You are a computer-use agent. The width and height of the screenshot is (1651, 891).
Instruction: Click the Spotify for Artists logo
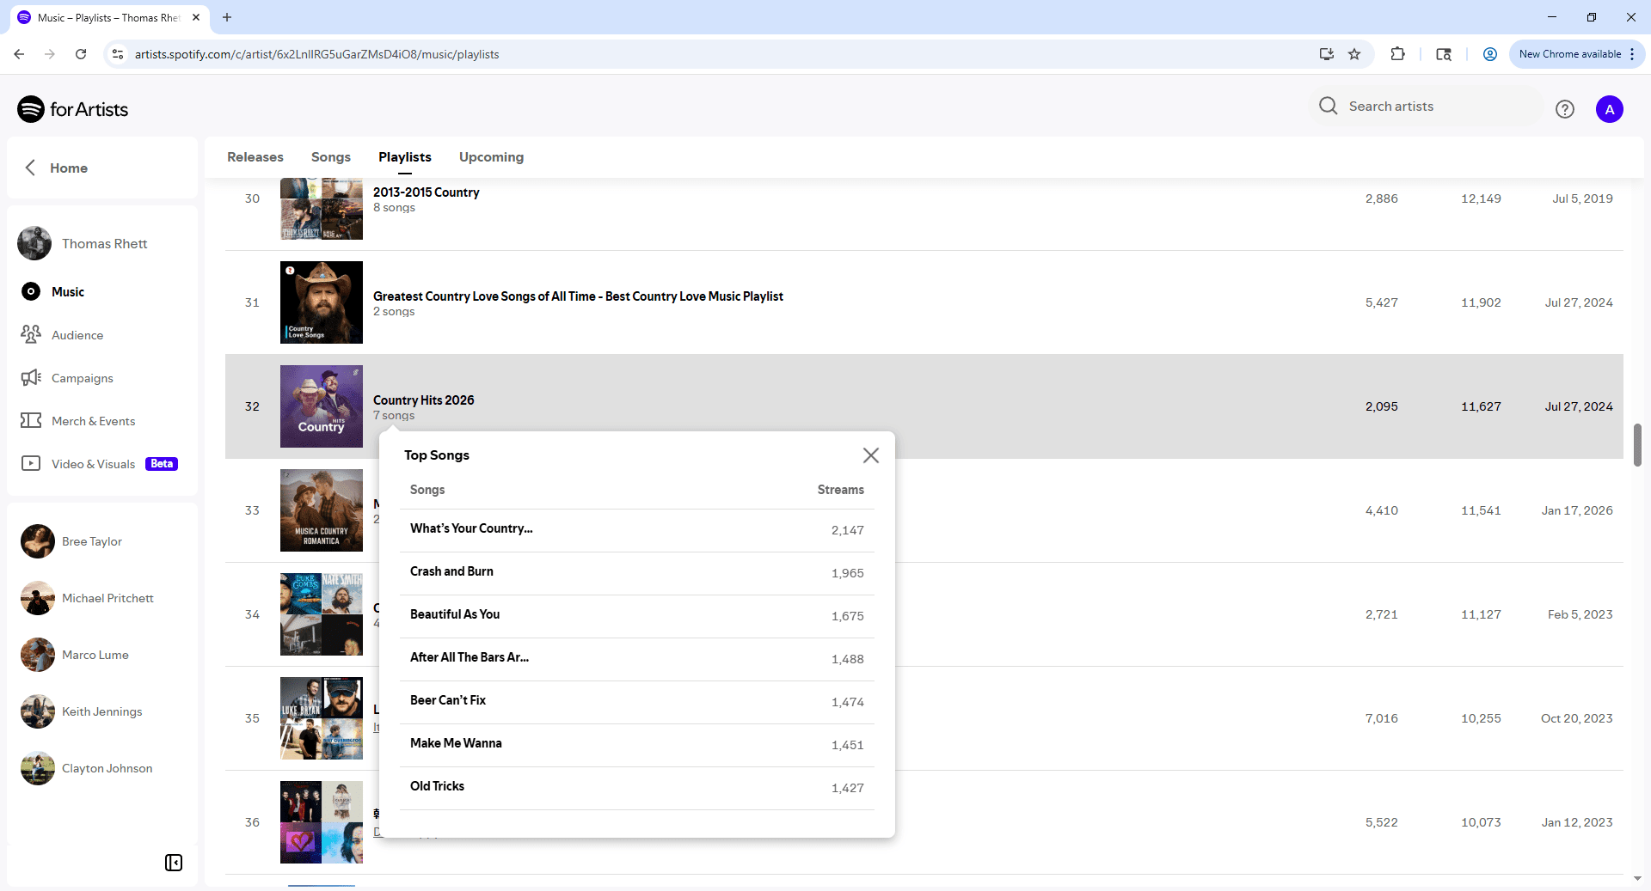coord(73,109)
